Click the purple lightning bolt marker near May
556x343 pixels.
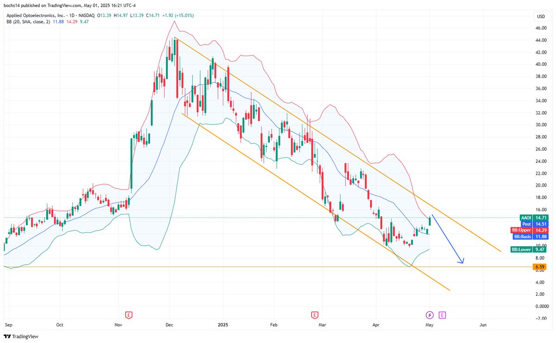pos(430,315)
